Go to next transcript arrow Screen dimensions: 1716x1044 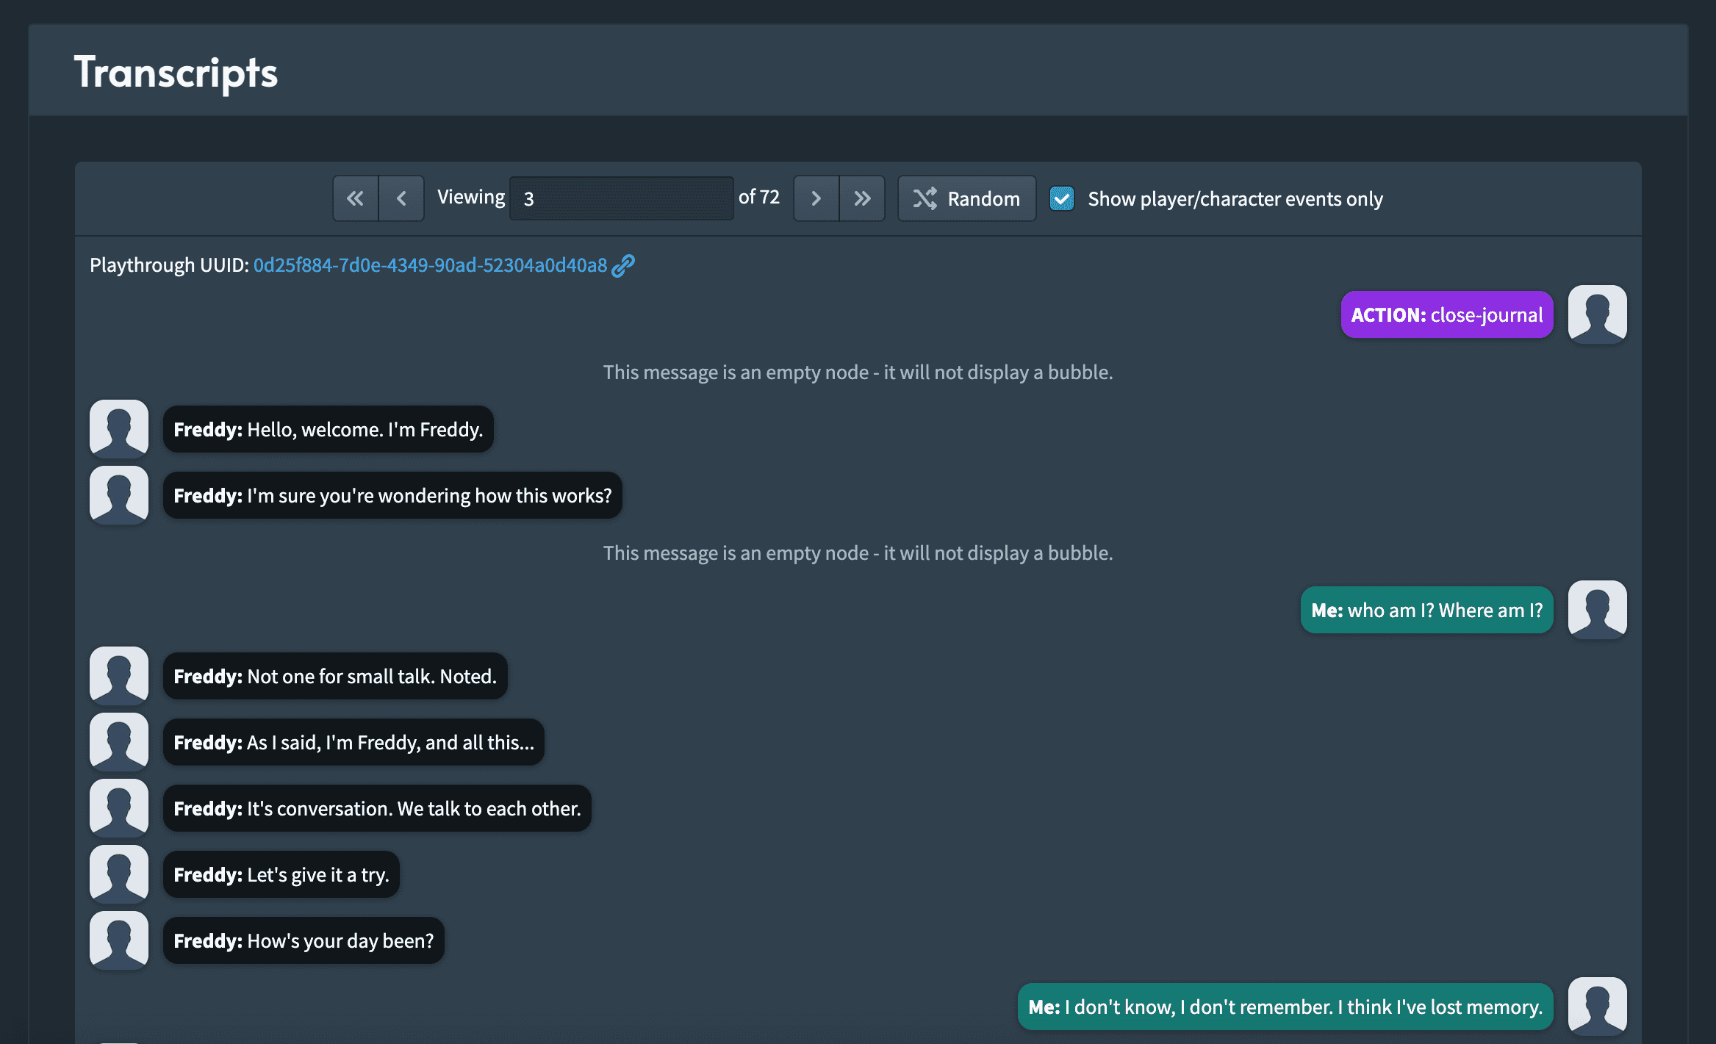(x=816, y=198)
